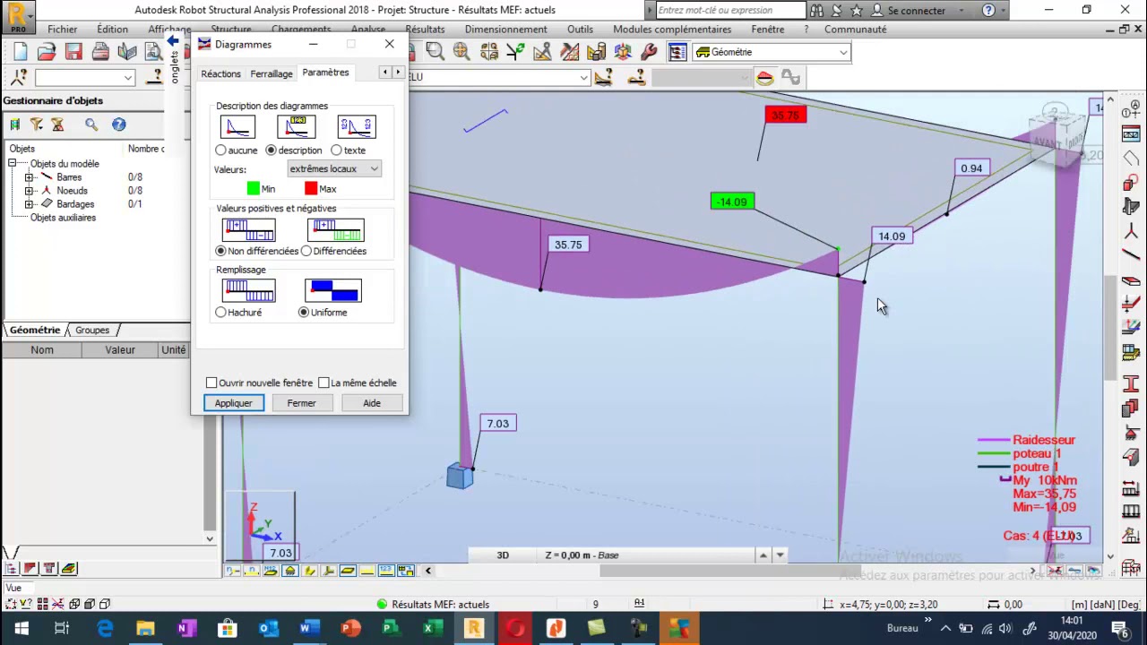This screenshot has width=1147, height=645.
Task: Open the 'extrêmes locaux' values dropdown
Action: click(x=334, y=169)
